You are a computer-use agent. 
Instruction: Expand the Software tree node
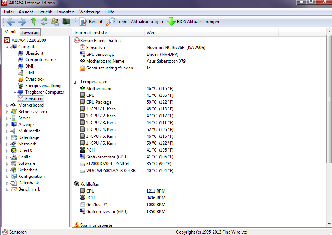coord(7,164)
